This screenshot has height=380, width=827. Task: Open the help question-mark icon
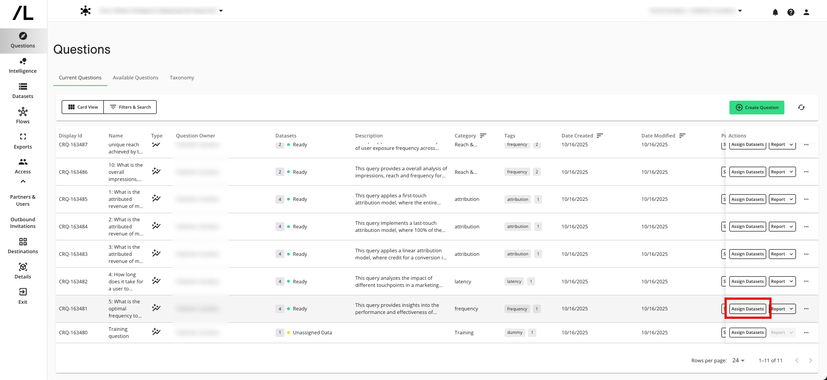pos(791,12)
